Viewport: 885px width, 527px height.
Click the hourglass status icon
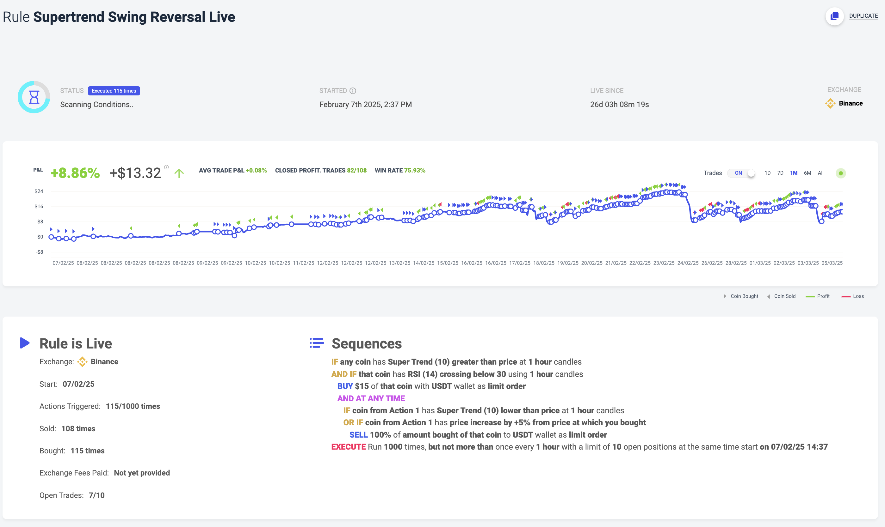(34, 97)
